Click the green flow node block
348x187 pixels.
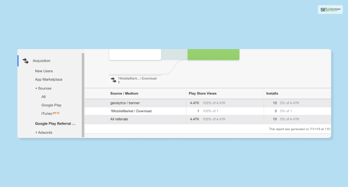213,54
